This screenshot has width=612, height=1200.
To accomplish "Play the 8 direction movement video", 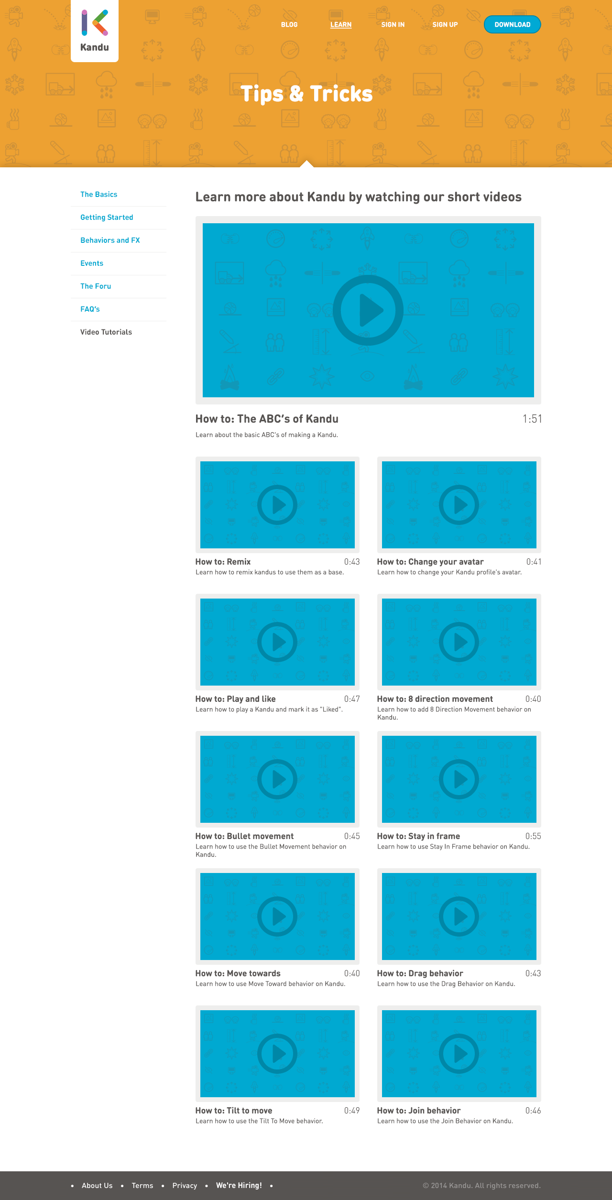I will (459, 642).
